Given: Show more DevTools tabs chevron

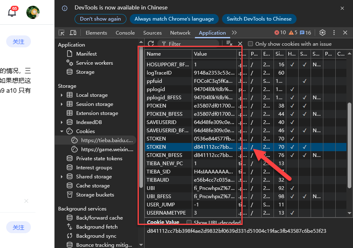Looking at the screenshot, I should [x=234, y=33].
